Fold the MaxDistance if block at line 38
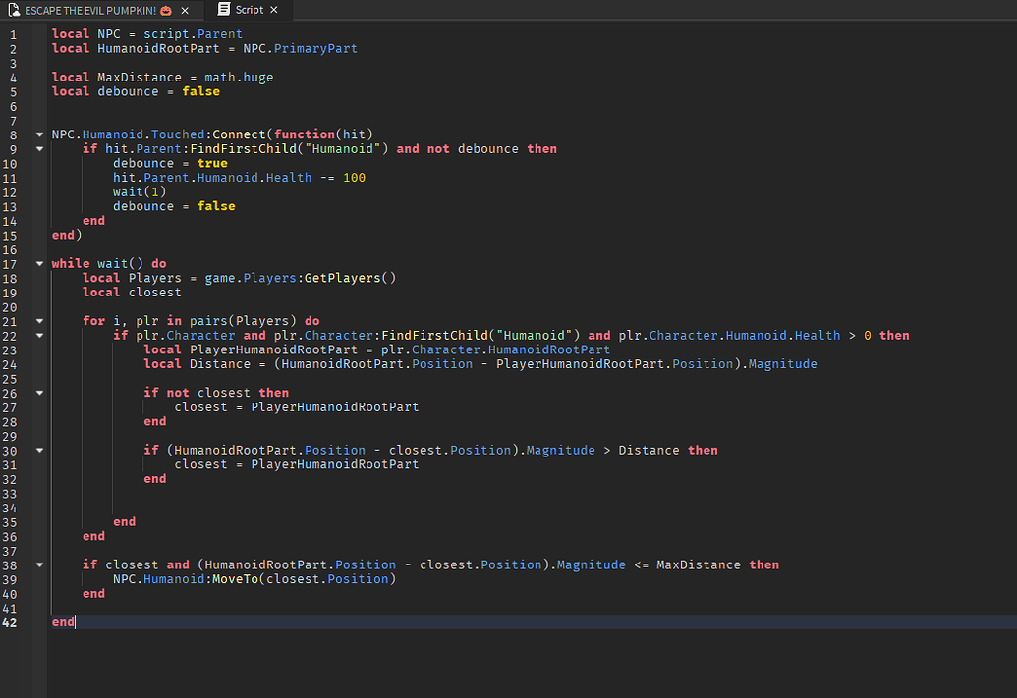 39,565
